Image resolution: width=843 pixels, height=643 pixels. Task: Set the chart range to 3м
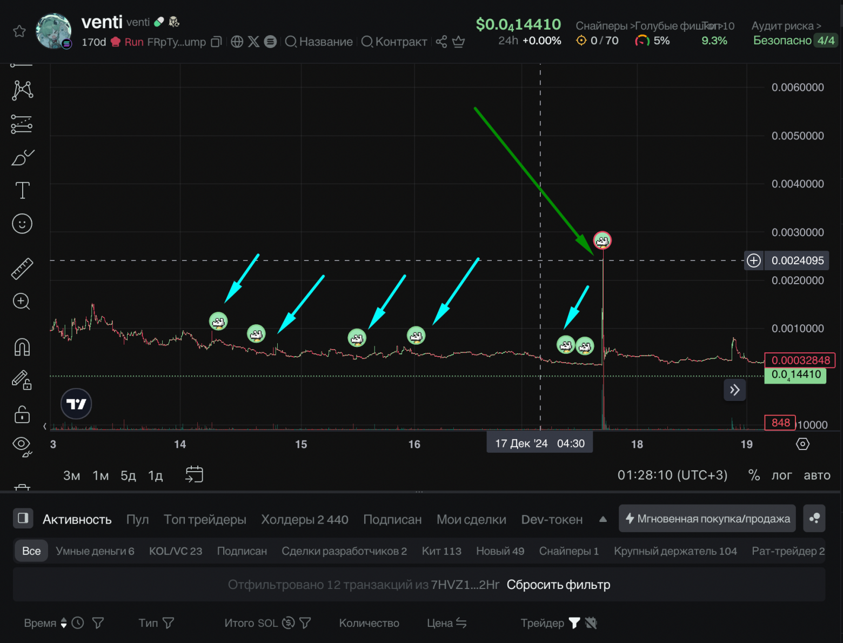click(x=72, y=475)
